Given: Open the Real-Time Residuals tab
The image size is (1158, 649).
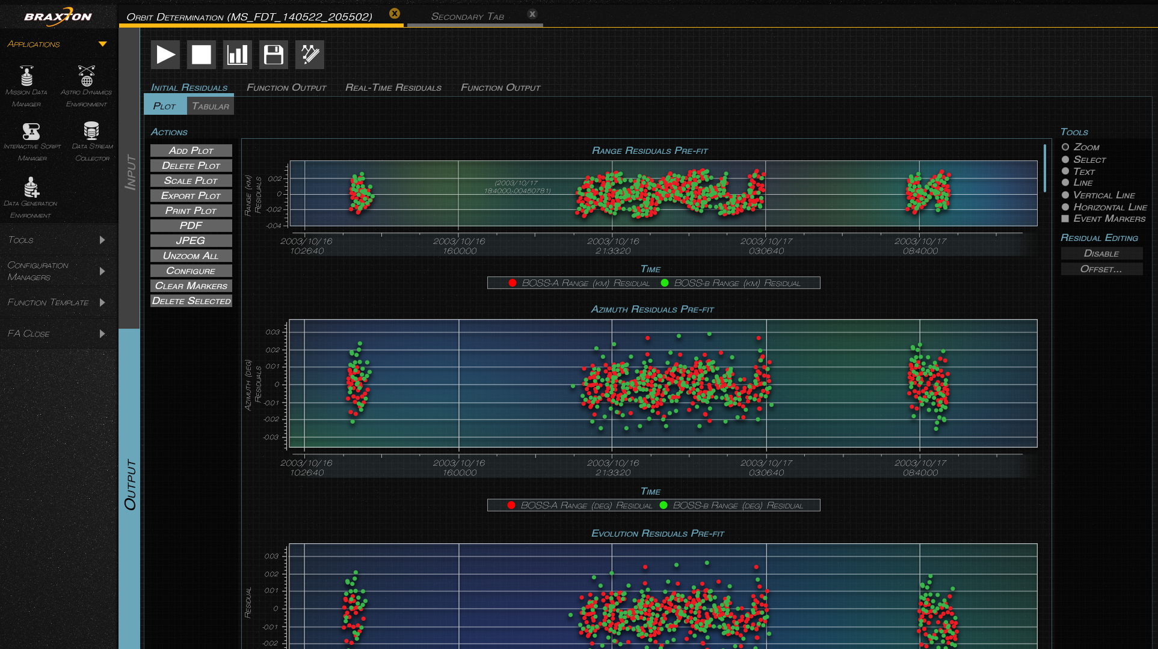Looking at the screenshot, I should point(393,87).
